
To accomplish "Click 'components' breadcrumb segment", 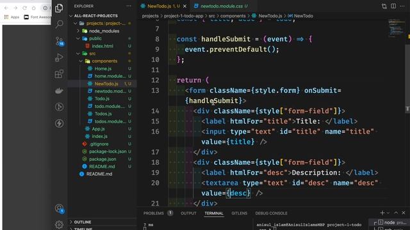I will 233,16.
